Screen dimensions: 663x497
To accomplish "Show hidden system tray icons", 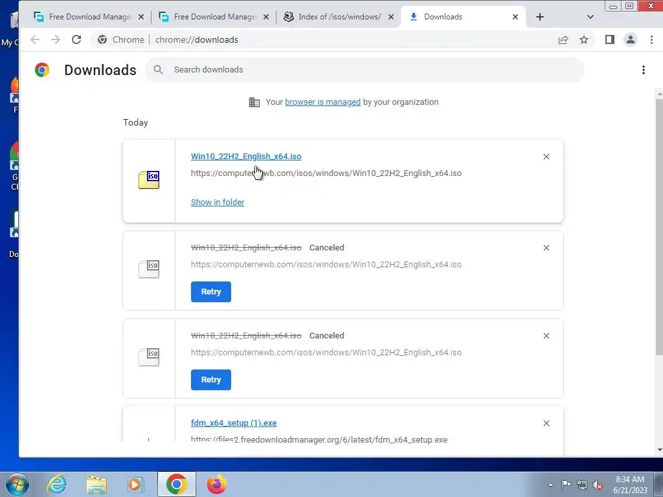I will coord(550,485).
